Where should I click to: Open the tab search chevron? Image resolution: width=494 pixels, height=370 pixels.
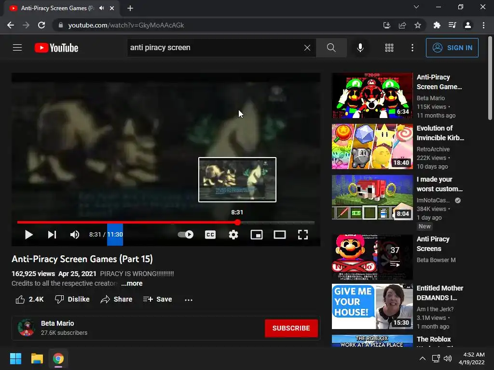(x=416, y=7)
